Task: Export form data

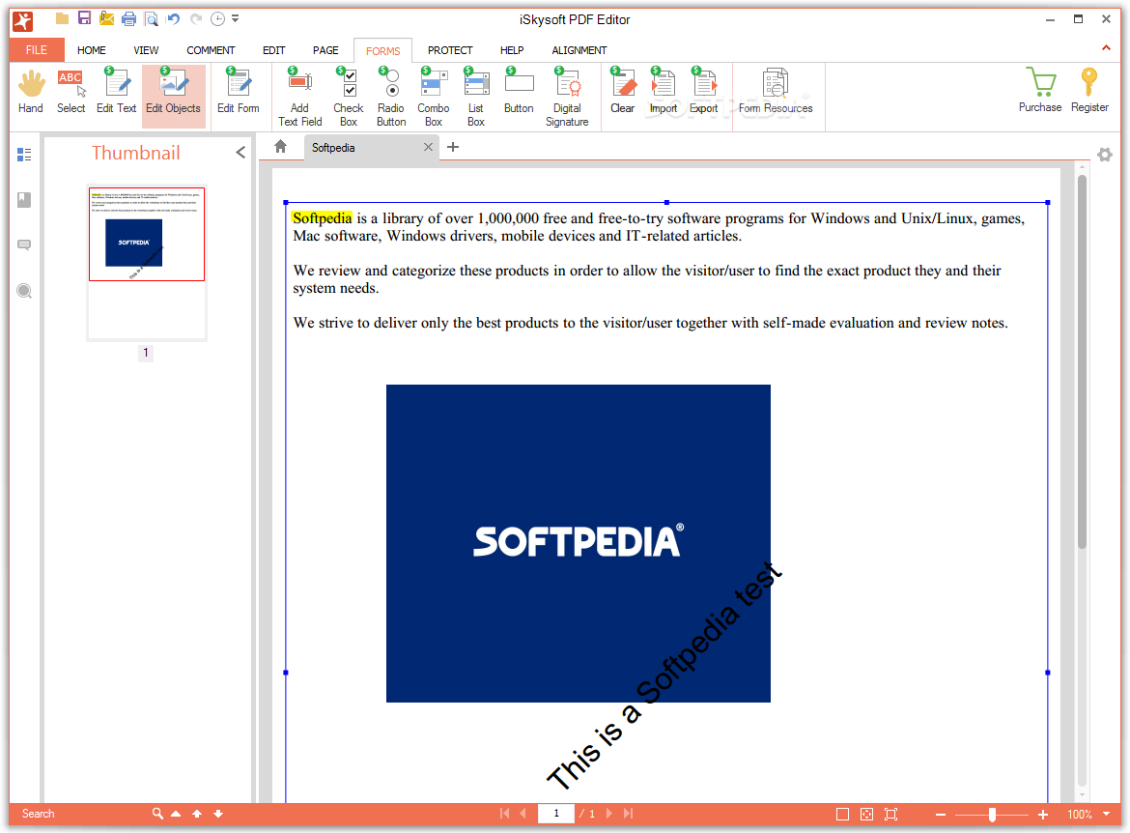Action: (x=704, y=93)
